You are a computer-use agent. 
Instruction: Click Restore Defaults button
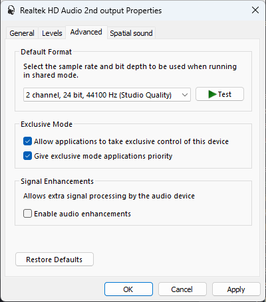tap(55, 260)
